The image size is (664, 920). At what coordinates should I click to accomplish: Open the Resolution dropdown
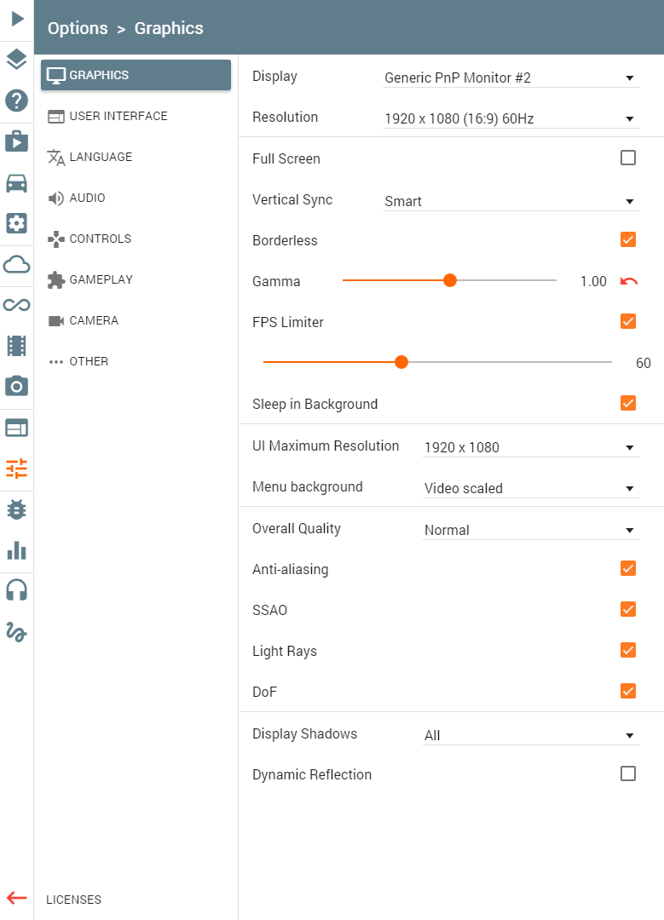511,118
